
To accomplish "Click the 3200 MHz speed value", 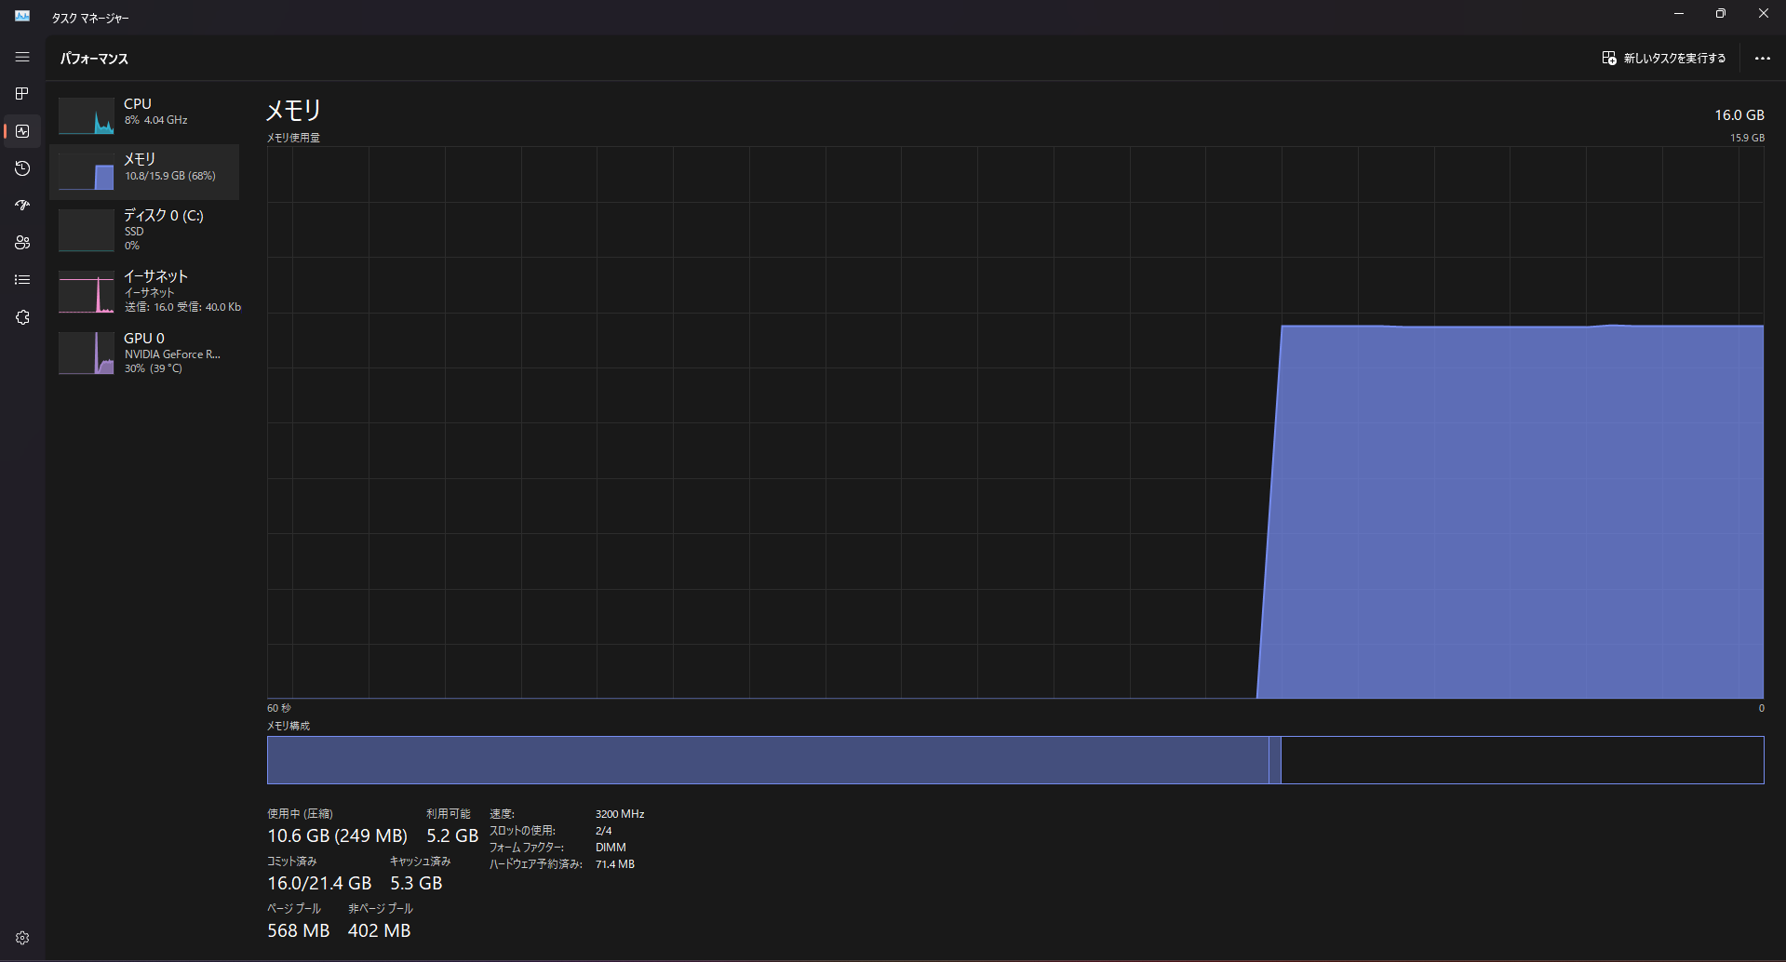I will [620, 814].
